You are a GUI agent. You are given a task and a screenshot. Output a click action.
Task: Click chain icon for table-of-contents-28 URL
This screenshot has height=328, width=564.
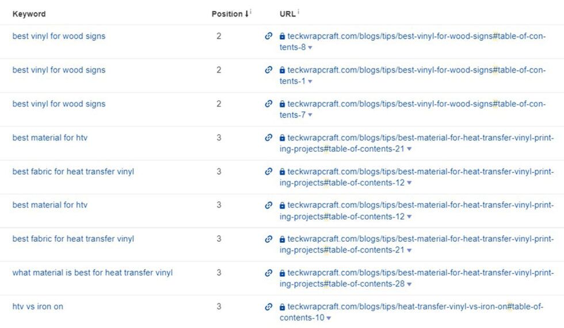coord(268,273)
